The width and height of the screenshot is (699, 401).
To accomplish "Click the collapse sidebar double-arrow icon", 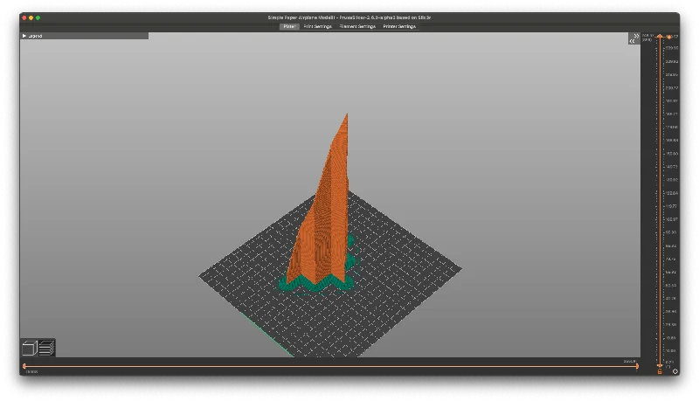I will coord(634,38).
